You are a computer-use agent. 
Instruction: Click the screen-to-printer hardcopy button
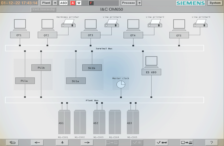click(x=187, y=143)
